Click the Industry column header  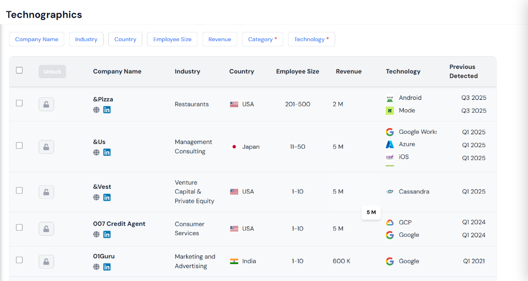(187, 71)
